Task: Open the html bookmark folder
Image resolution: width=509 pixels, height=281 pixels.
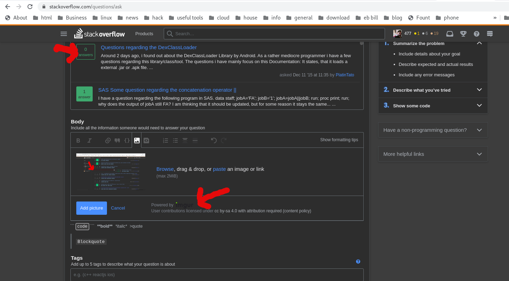Action: point(42,18)
